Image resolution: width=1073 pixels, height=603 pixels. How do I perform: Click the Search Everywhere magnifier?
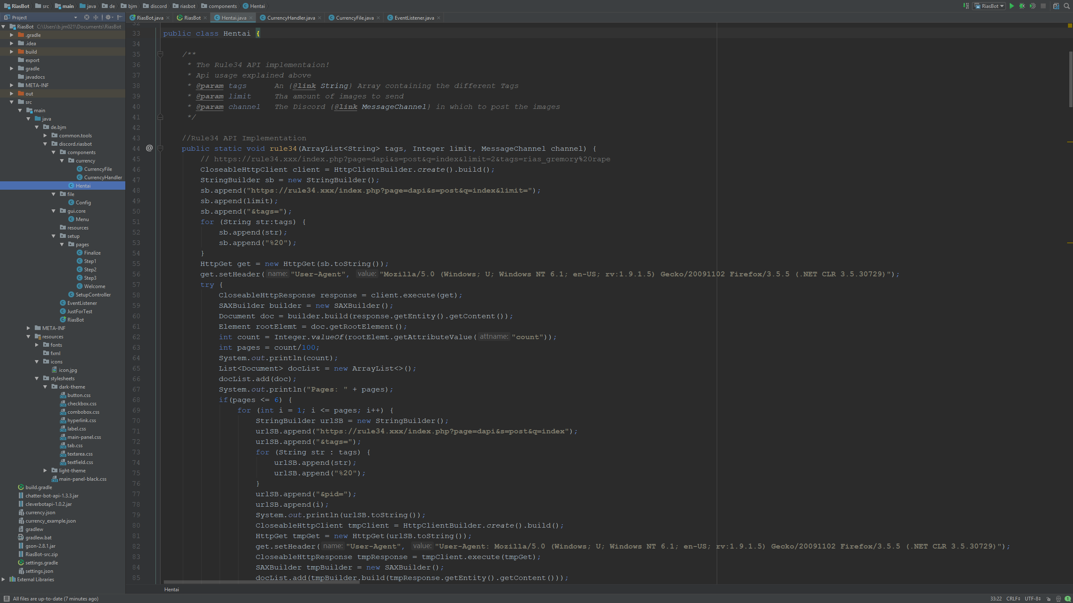[1067, 6]
